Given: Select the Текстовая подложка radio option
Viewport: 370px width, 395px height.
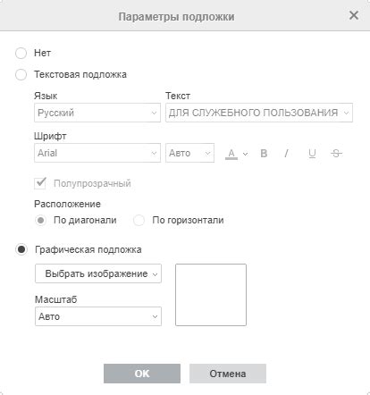Looking at the screenshot, I should [x=21, y=74].
